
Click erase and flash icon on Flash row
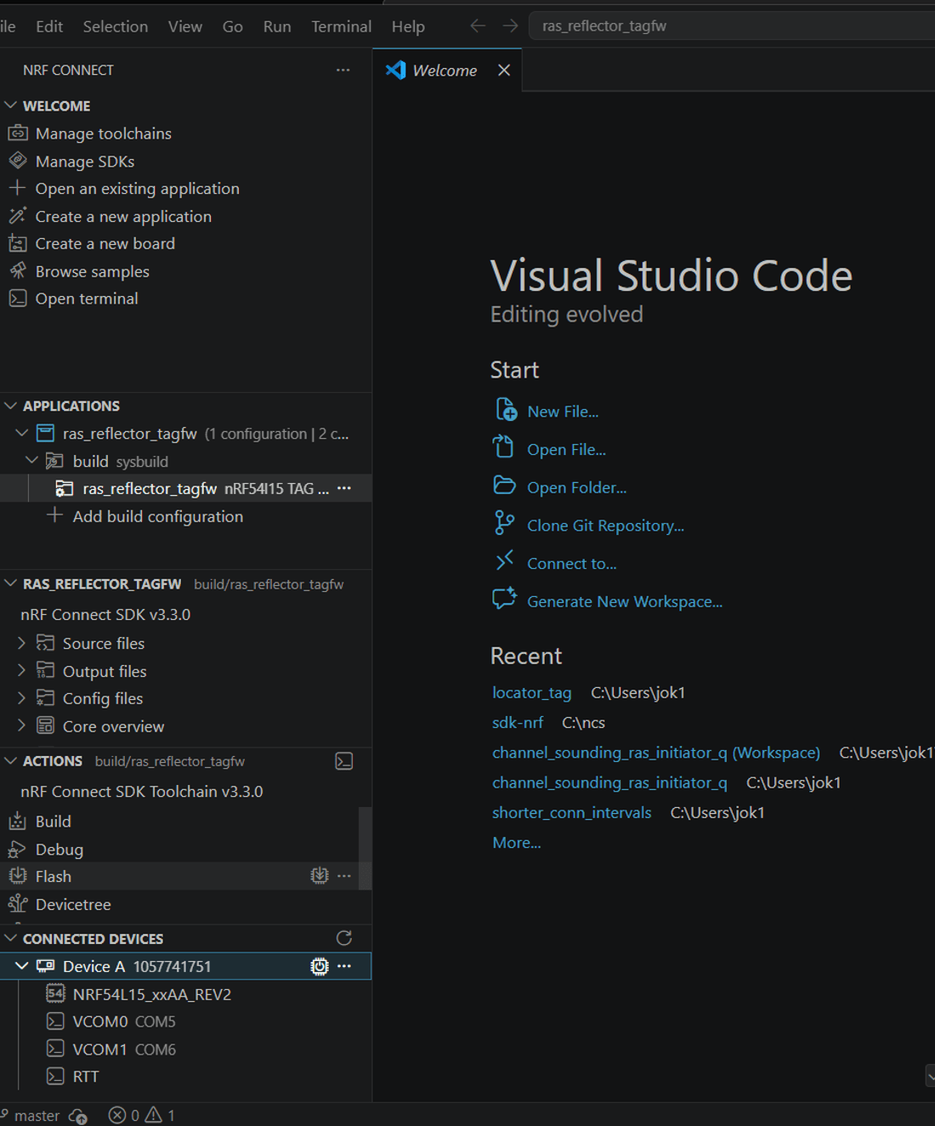point(320,875)
